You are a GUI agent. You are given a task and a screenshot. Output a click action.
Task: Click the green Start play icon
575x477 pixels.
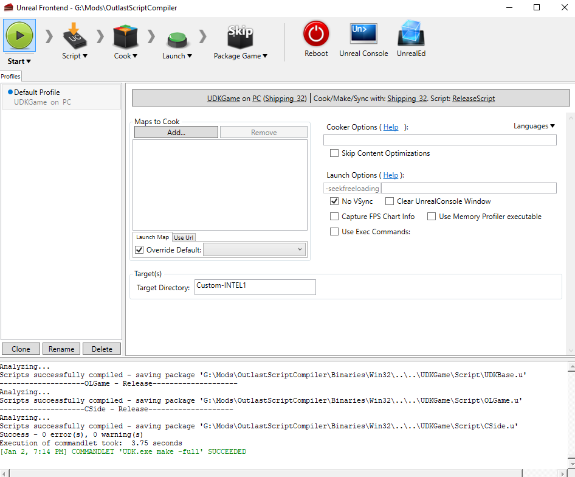(x=19, y=35)
